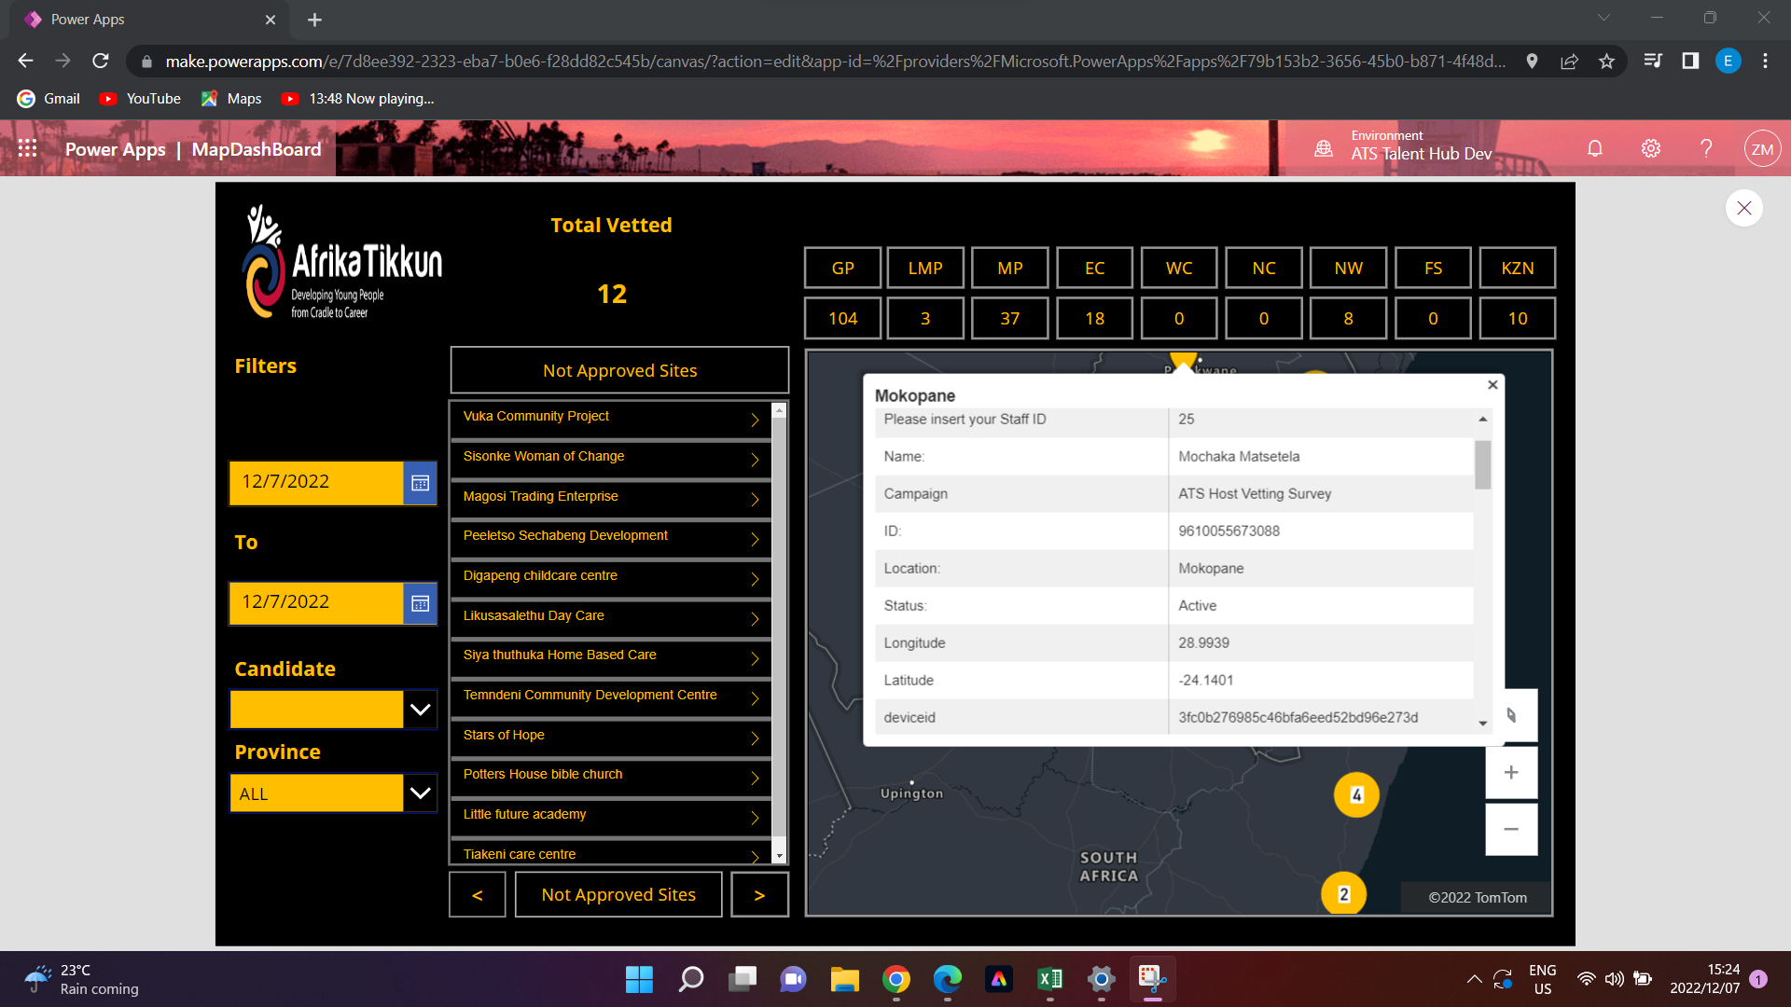Open the Power Apps settings gear

click(x=1650, y=148)
